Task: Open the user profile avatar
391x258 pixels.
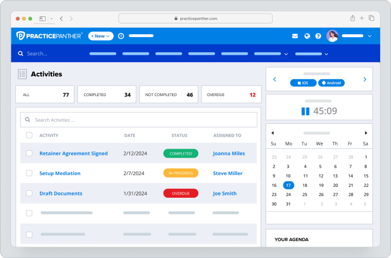Action: (x=332, y=36)
